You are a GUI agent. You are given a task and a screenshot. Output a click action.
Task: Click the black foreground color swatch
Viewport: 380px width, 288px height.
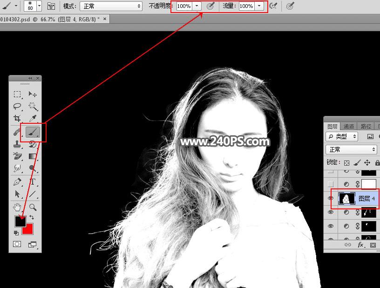pos(20,221)
